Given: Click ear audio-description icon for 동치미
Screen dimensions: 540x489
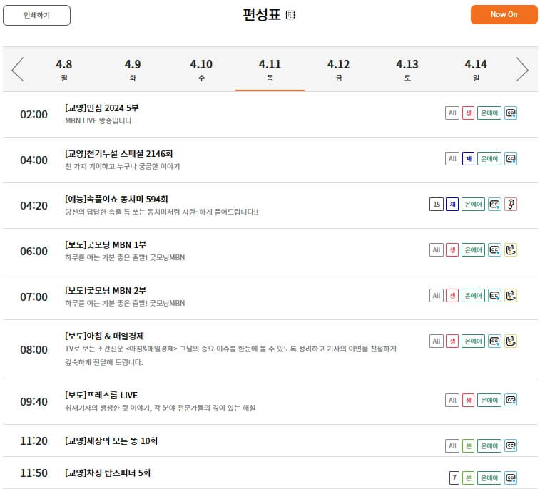Looking at the screenshot, I should pyautogui.click(x=511, y=205).
